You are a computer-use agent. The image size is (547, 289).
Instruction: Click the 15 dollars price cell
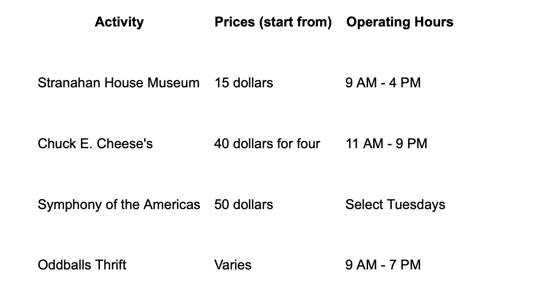coord(244,83)
